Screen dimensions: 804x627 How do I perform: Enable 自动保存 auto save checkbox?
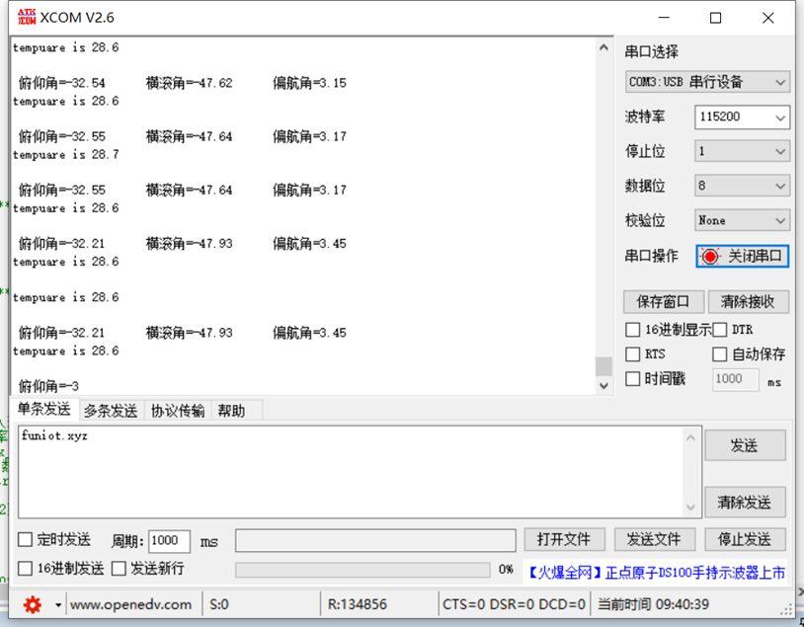(x=719, y=354)
